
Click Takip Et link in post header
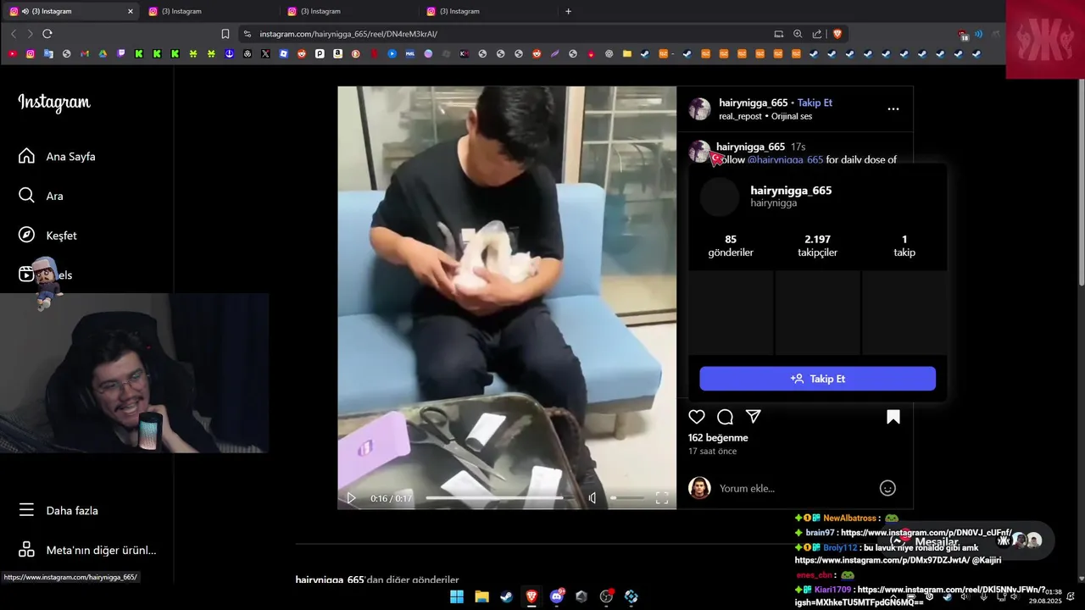point(815,103)
